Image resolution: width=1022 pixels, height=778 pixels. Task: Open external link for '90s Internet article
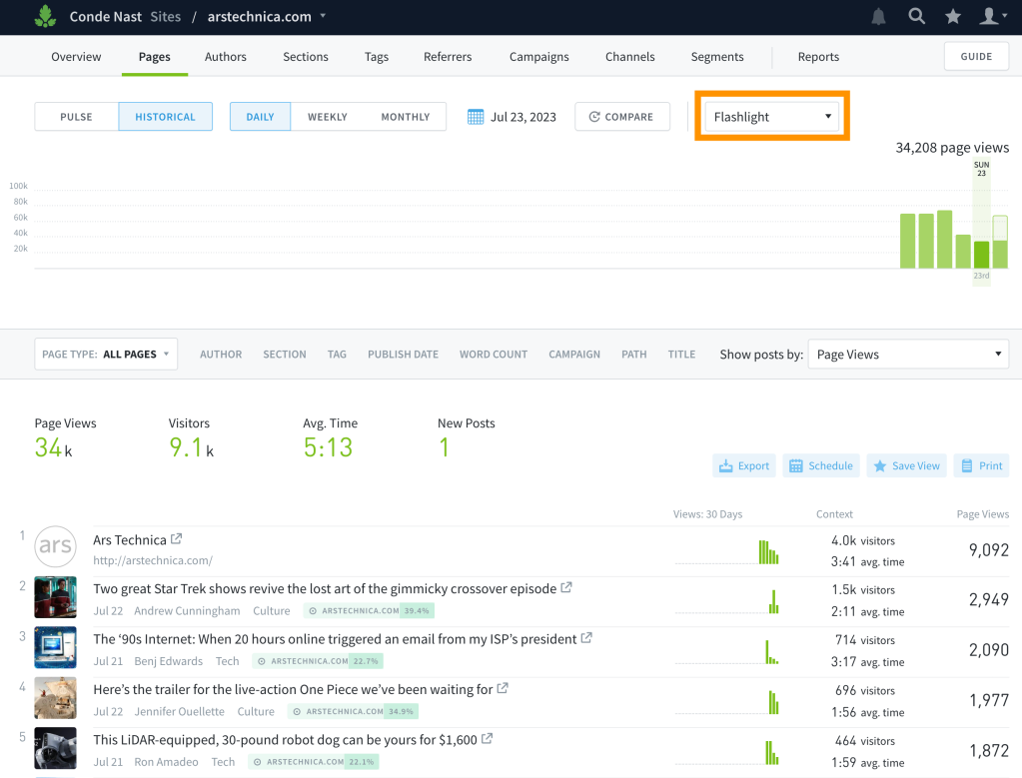(x=586, y=638)
